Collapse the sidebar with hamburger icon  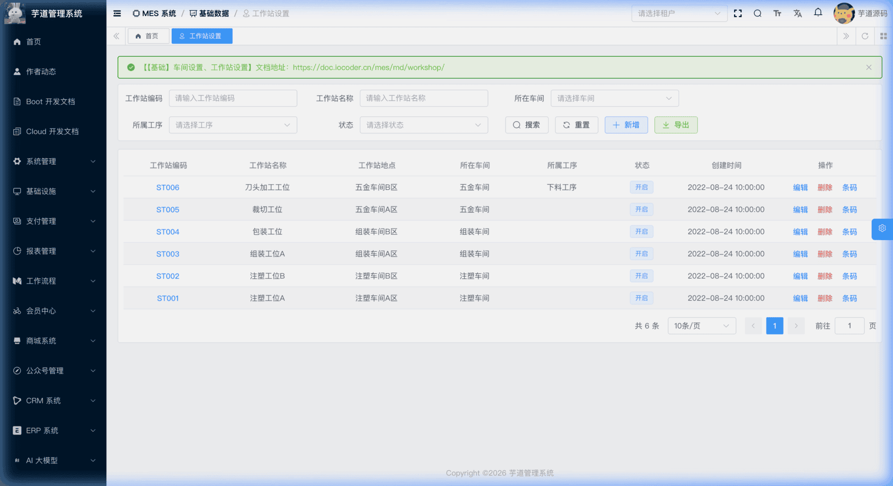point(117,13)
